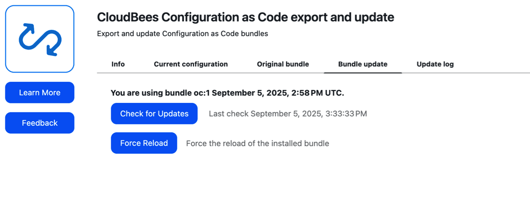Click the oc:1 bundle name
The width and height of the screenshot is (530, 200).
pos(203,93)
